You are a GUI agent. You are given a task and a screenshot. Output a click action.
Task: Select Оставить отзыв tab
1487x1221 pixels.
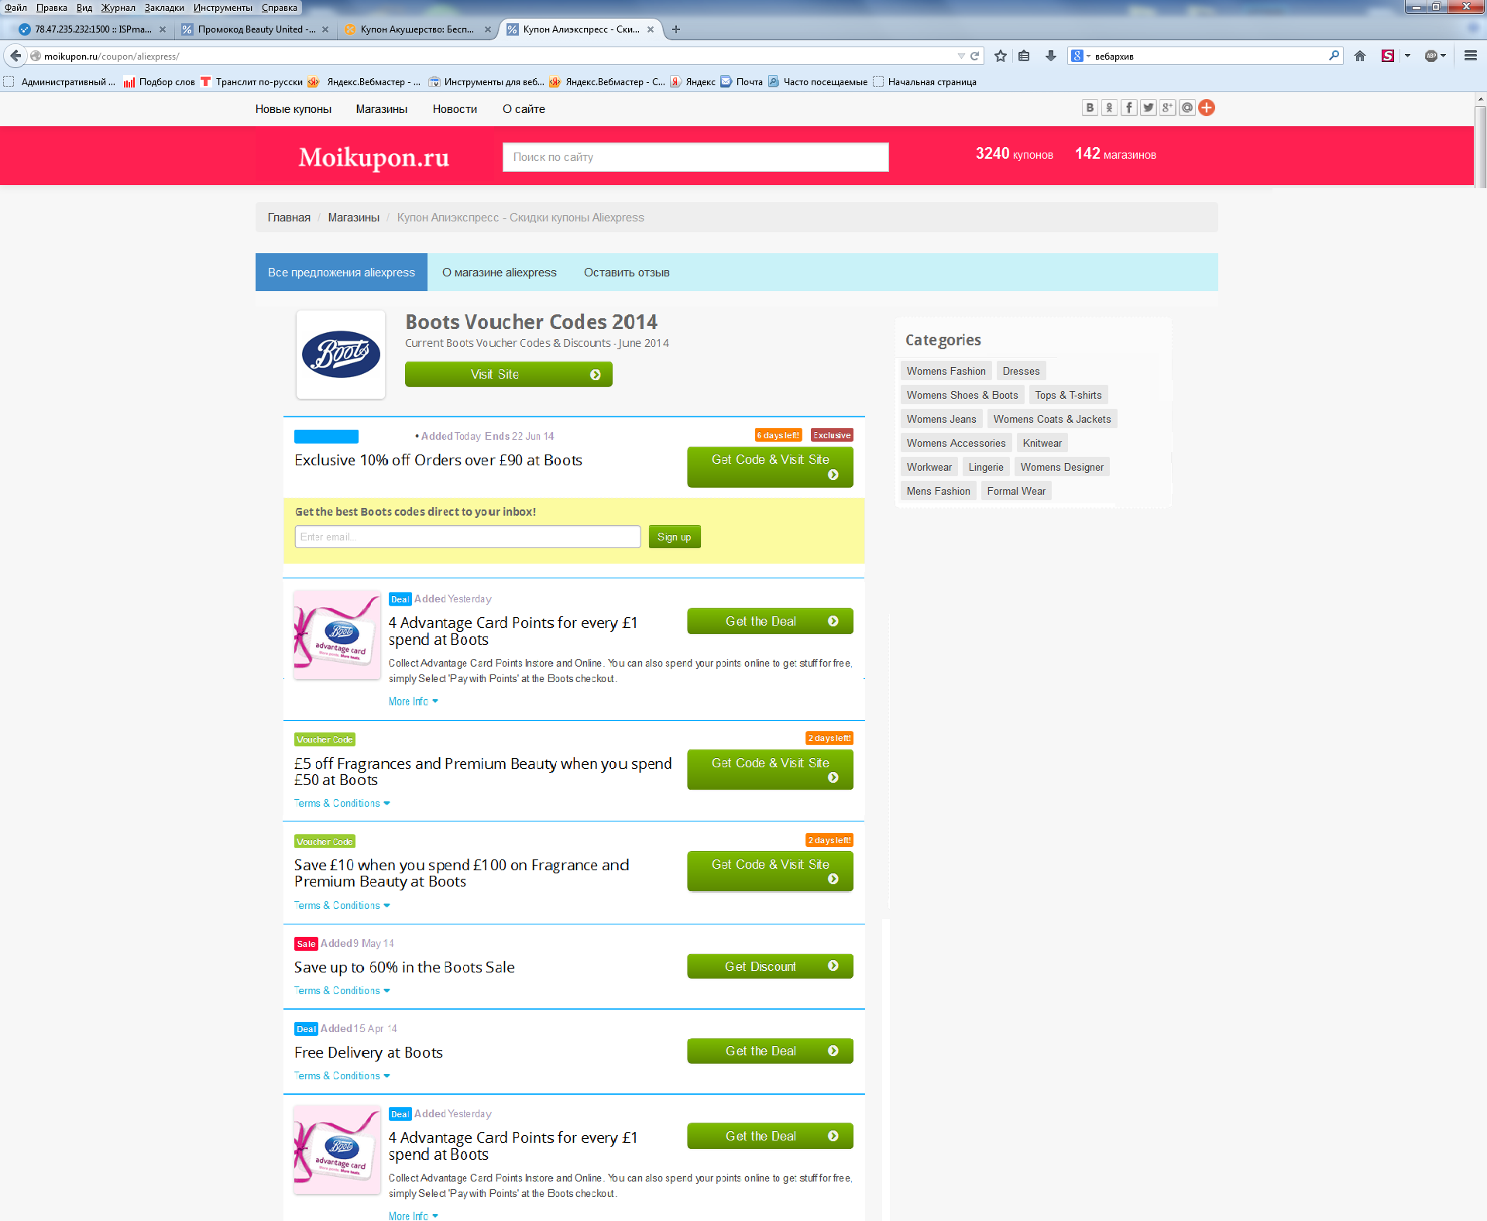[627, 273]
